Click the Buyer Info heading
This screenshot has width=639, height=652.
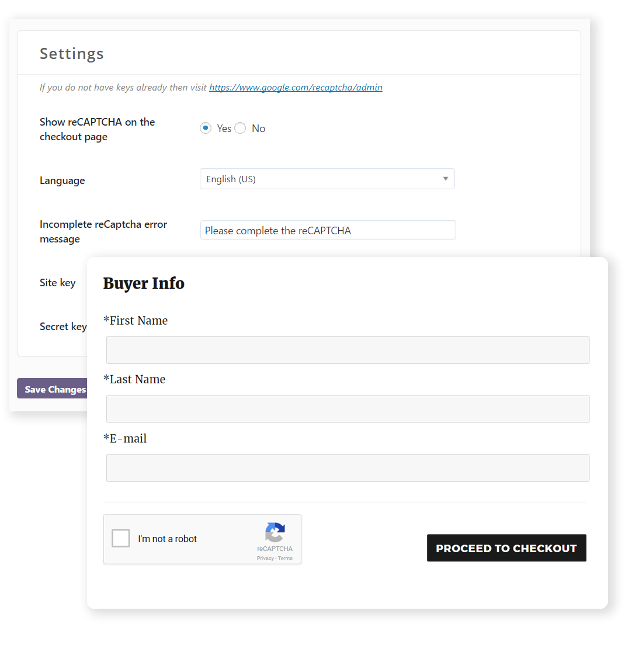(x=144, y=283)
